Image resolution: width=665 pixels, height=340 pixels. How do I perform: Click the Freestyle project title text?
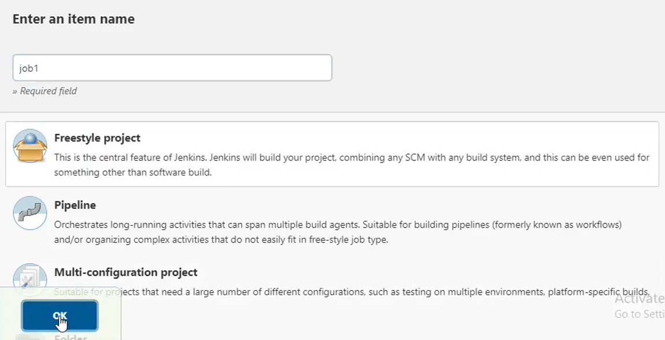tap(97, 138)
